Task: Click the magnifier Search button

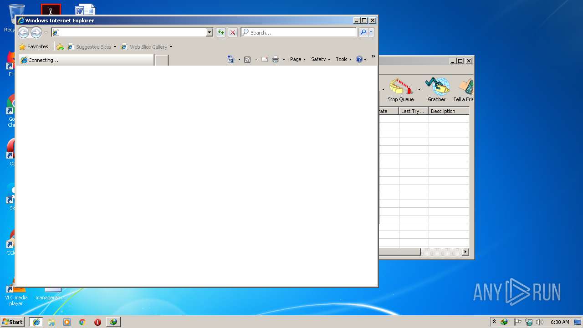Action: coord(363,32)
